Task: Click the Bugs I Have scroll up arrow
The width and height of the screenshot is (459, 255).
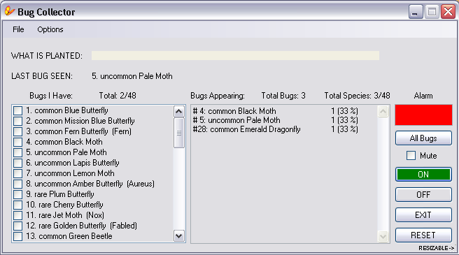Action: point(179,111)
